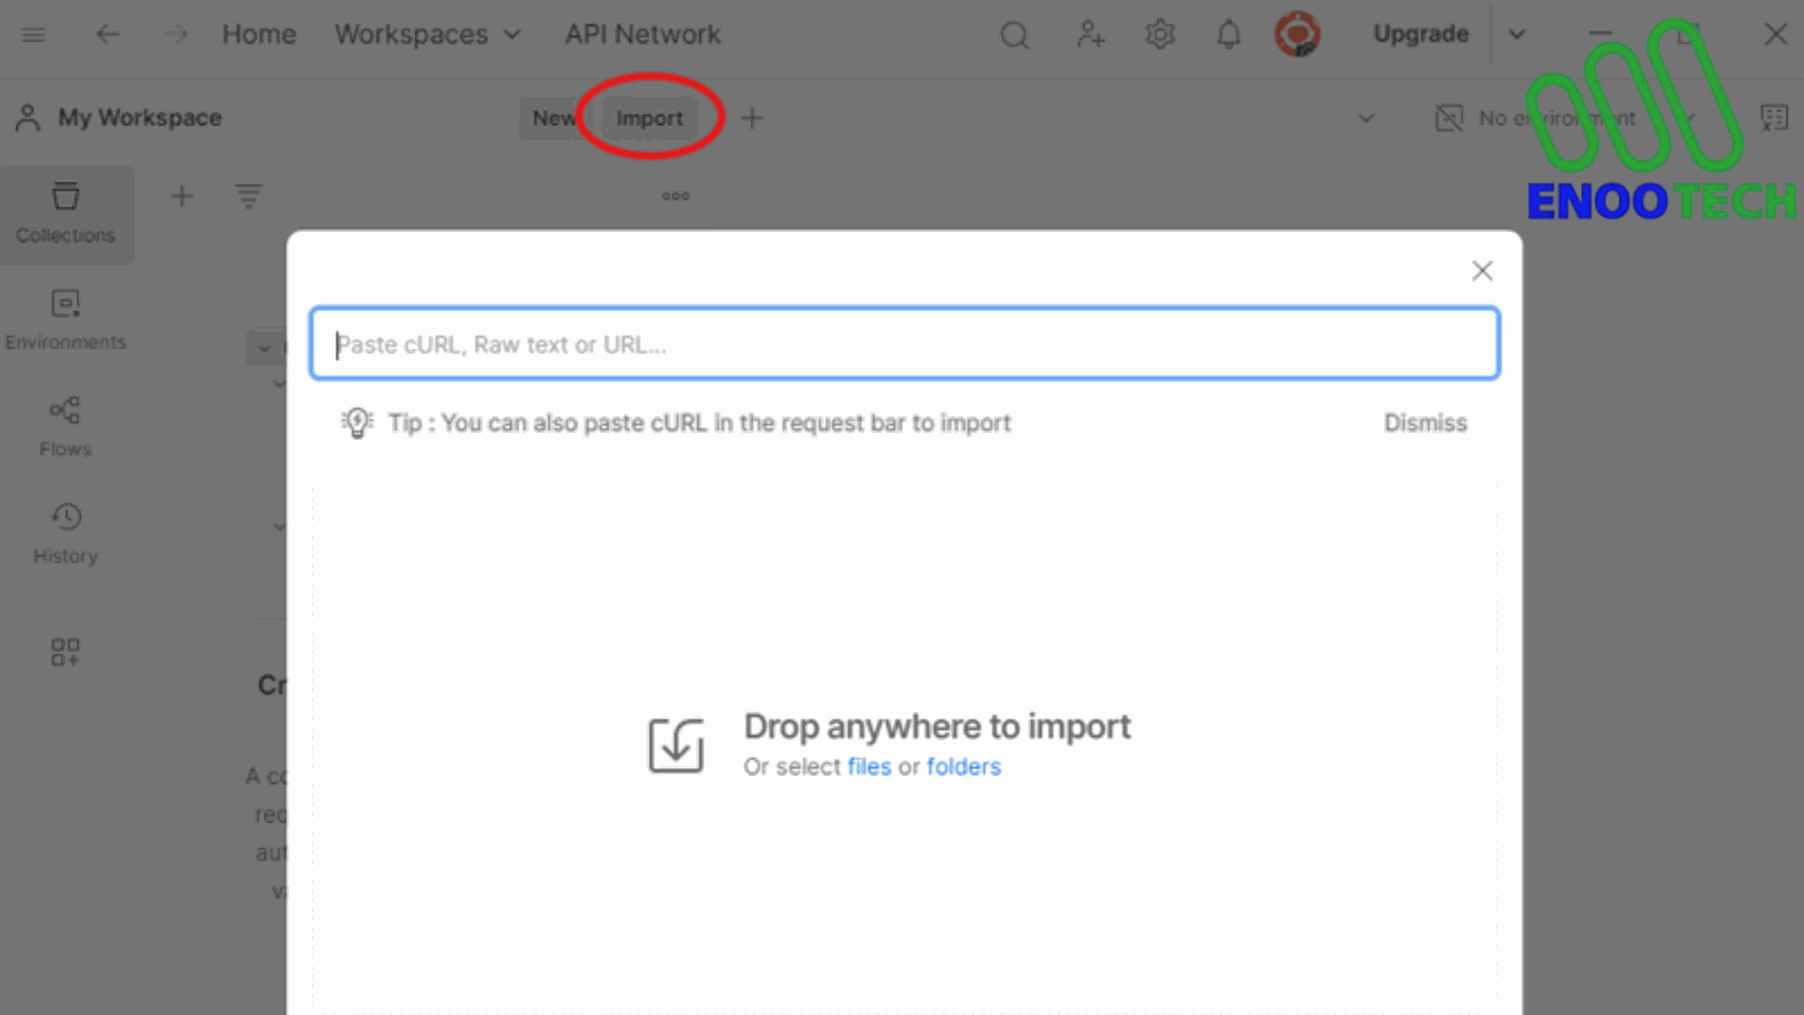Screen dimensions: 1804x1015
Task: Expand the tab list chevron
Action: [1366, 118]
